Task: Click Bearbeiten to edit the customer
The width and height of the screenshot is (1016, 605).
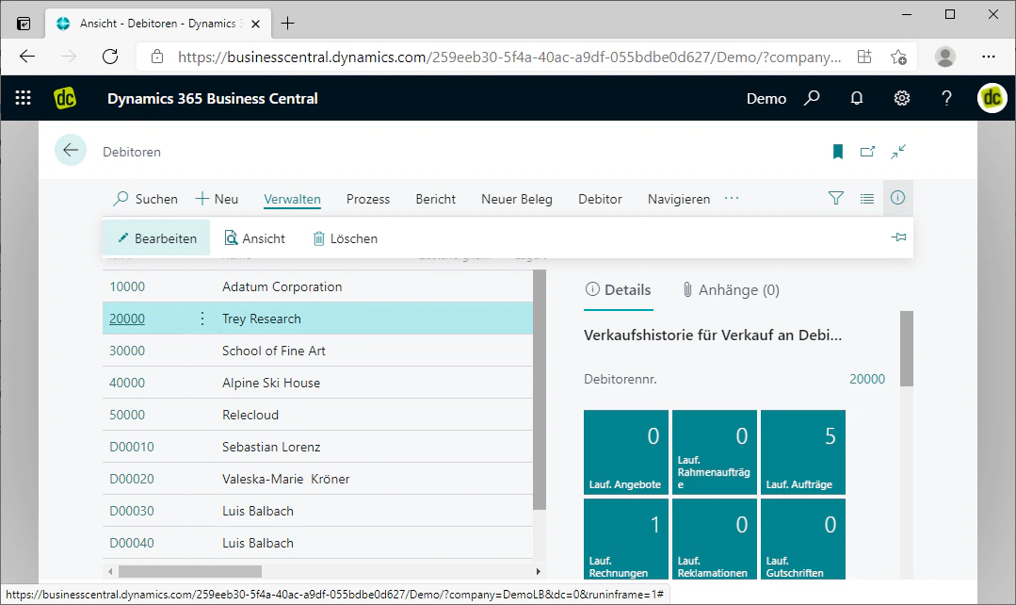Action: coord(156,238)
